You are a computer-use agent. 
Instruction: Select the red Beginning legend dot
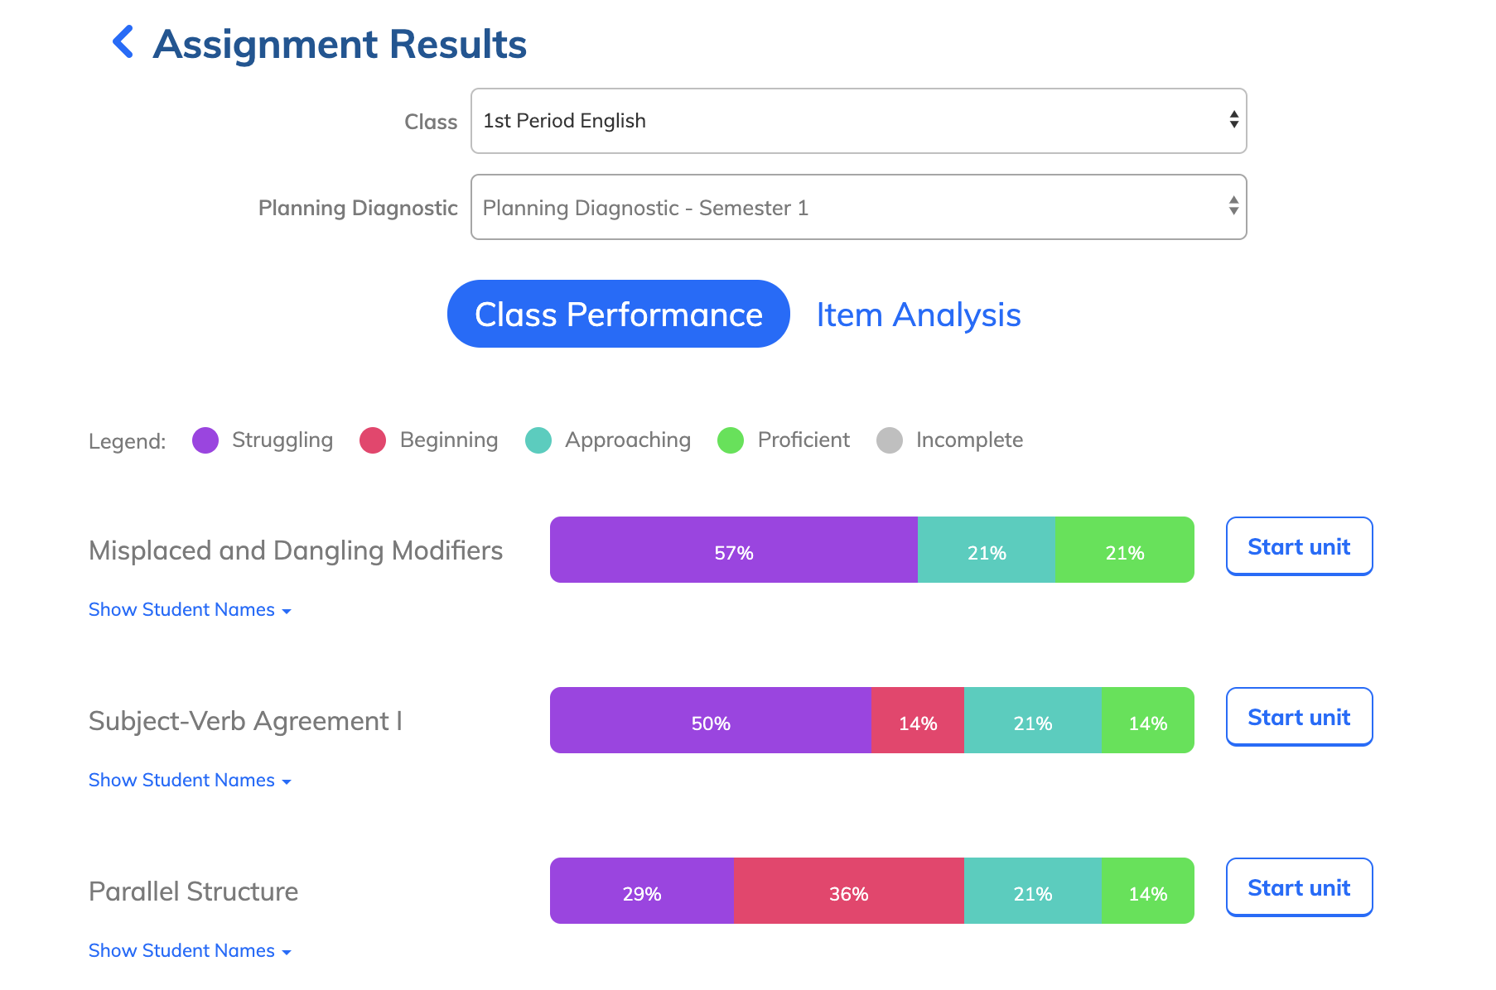pyautogui.click(x=373, y=440)
